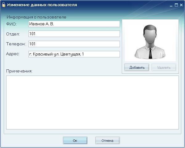The image size is (185, 148).
Task: Cancel editing with Отмена button
Action: (108, 141)
